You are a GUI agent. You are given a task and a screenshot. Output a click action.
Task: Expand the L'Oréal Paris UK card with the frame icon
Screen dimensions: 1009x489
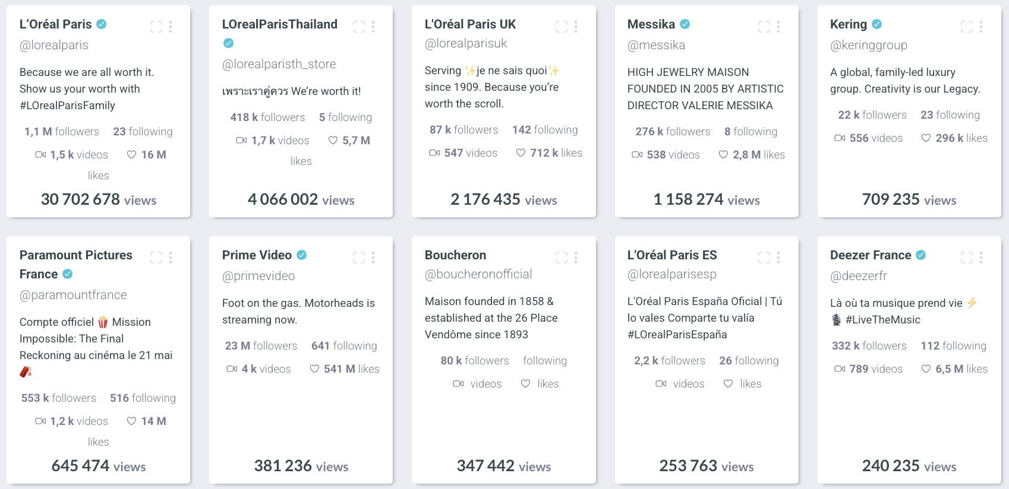pos(562,27)
